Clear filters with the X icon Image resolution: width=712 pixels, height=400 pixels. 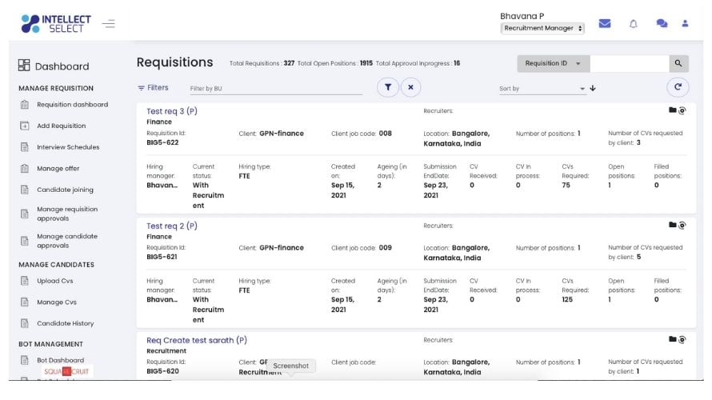tap(410, 87)
